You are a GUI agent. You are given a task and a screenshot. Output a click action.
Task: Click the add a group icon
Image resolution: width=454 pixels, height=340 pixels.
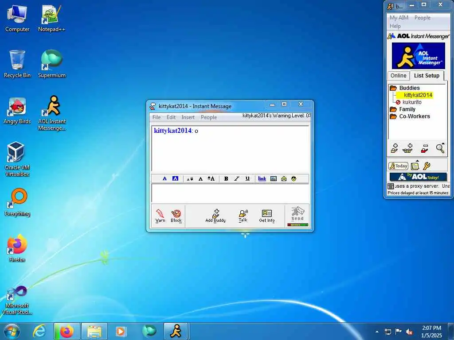click(408, 148)
